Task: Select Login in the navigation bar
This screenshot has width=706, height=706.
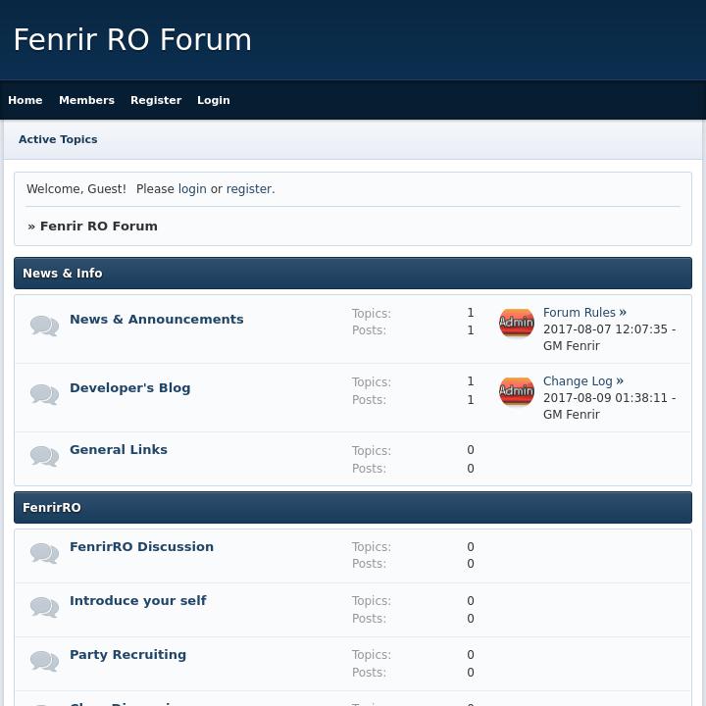Action: tap(213, 100)
